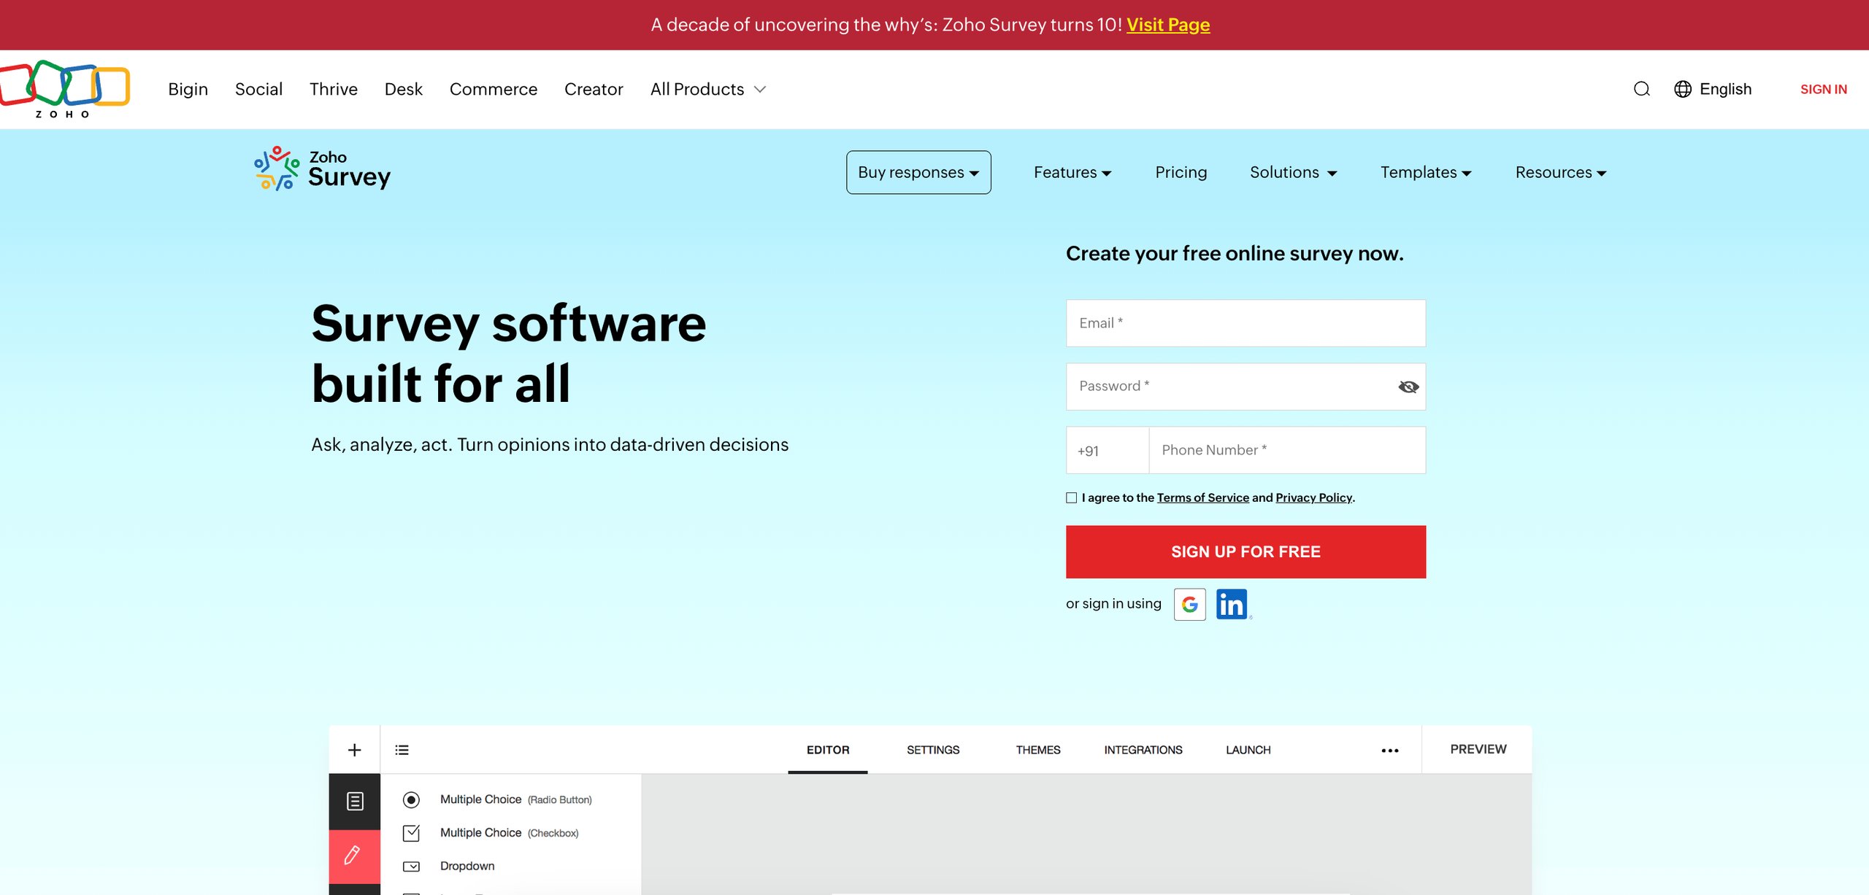Click the Sign Up For Free button
Image resolution: width=1869 pixels, height=895 pixels.
tap(1245, 551)
